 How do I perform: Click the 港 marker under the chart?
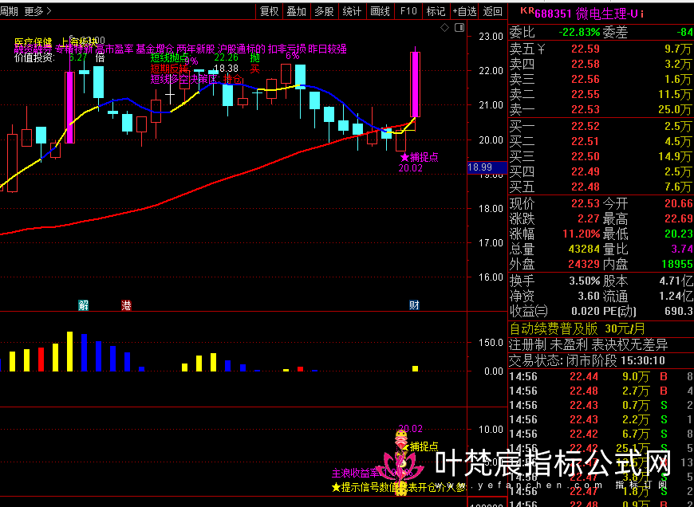[127, 305]
